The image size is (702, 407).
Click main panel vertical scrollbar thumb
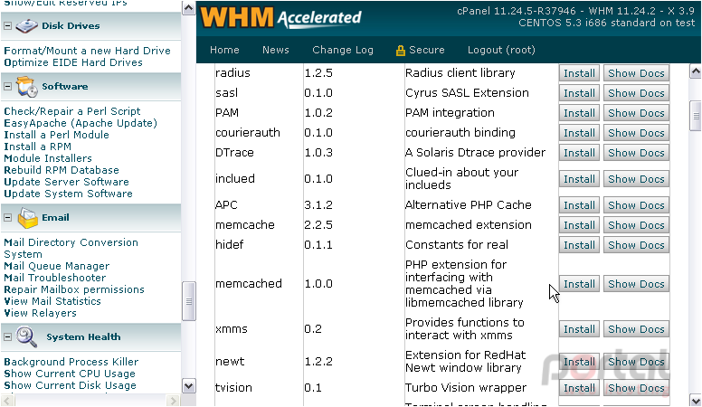coord(696,116)
